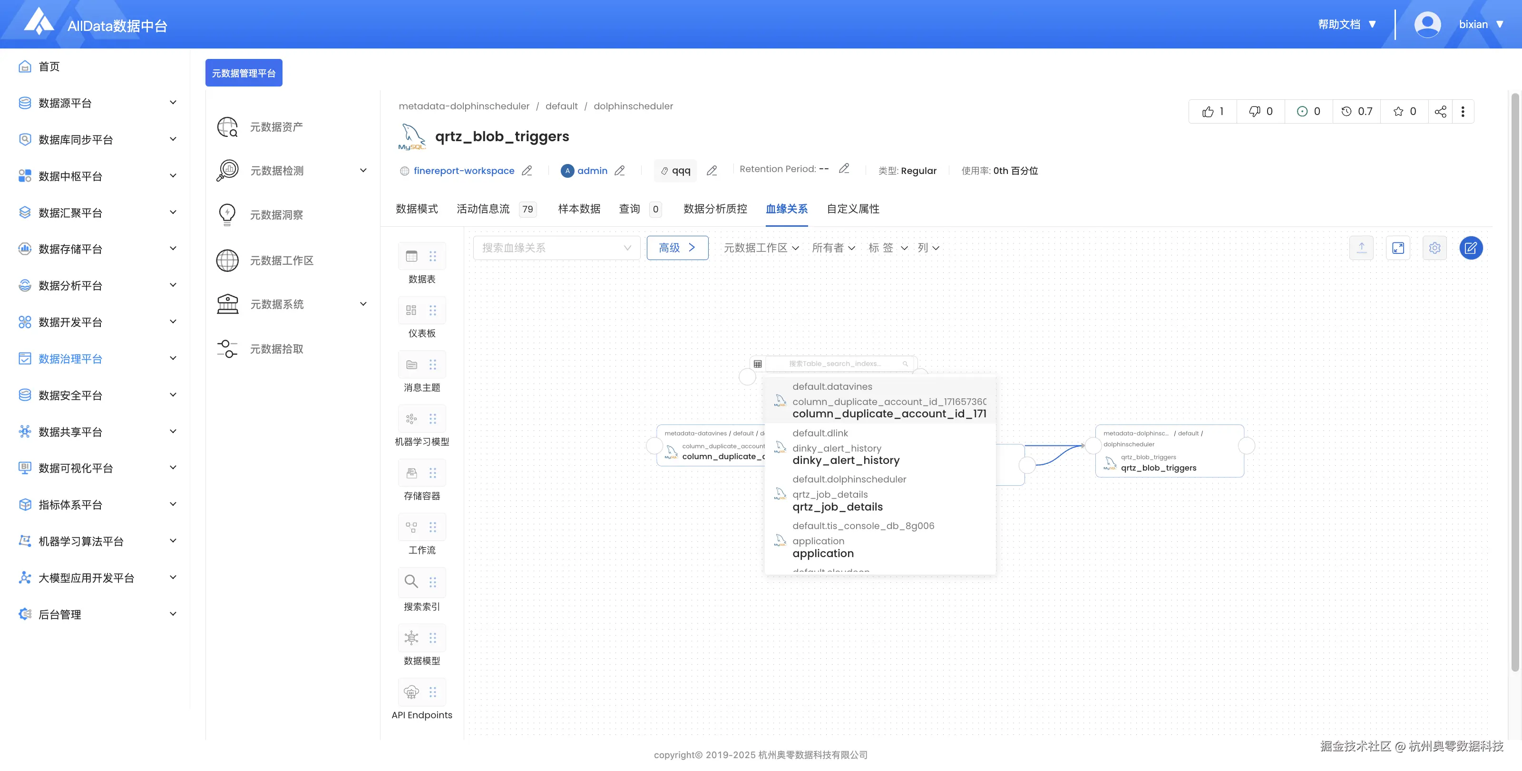The height and width of the screenshot is (771, 1522).
Task: Expand the 所有者 filter dropdown
Action: (833, 248)
